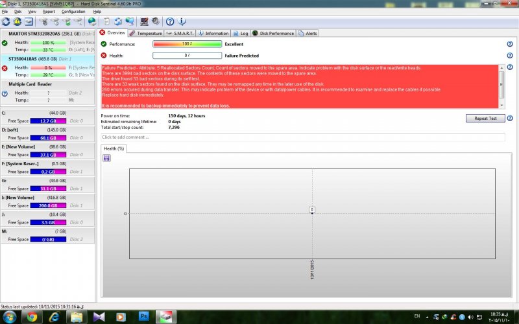Select the Health (%) graph tab

(114, 149)
